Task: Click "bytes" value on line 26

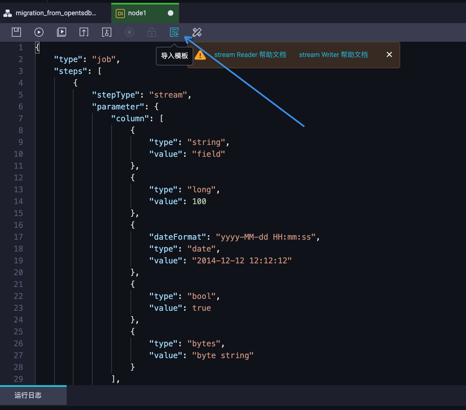Action: coord(204,343)
